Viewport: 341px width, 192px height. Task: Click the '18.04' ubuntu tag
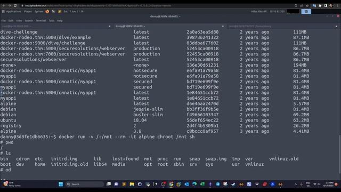[x=140, y=120]
